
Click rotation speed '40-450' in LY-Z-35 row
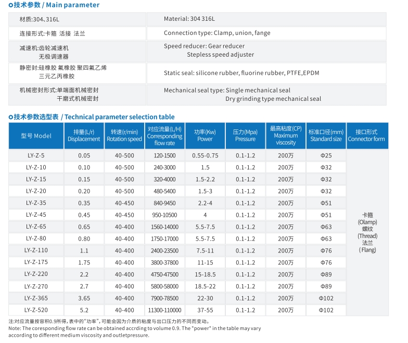[124, 203]
